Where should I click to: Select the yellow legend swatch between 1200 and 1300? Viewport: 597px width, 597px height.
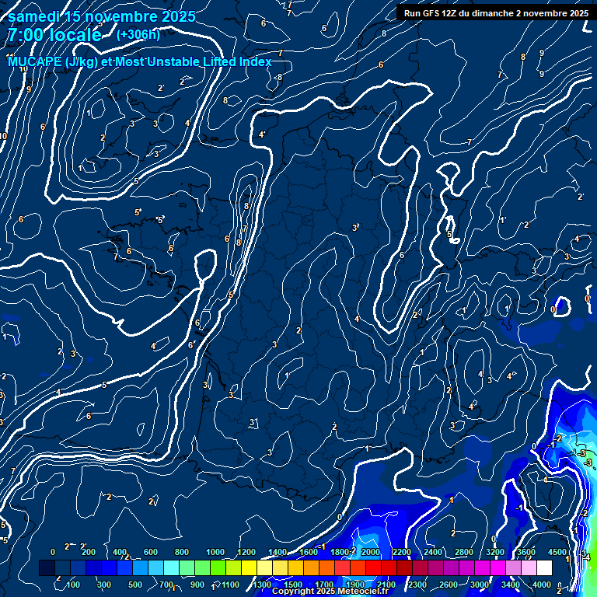250,567
